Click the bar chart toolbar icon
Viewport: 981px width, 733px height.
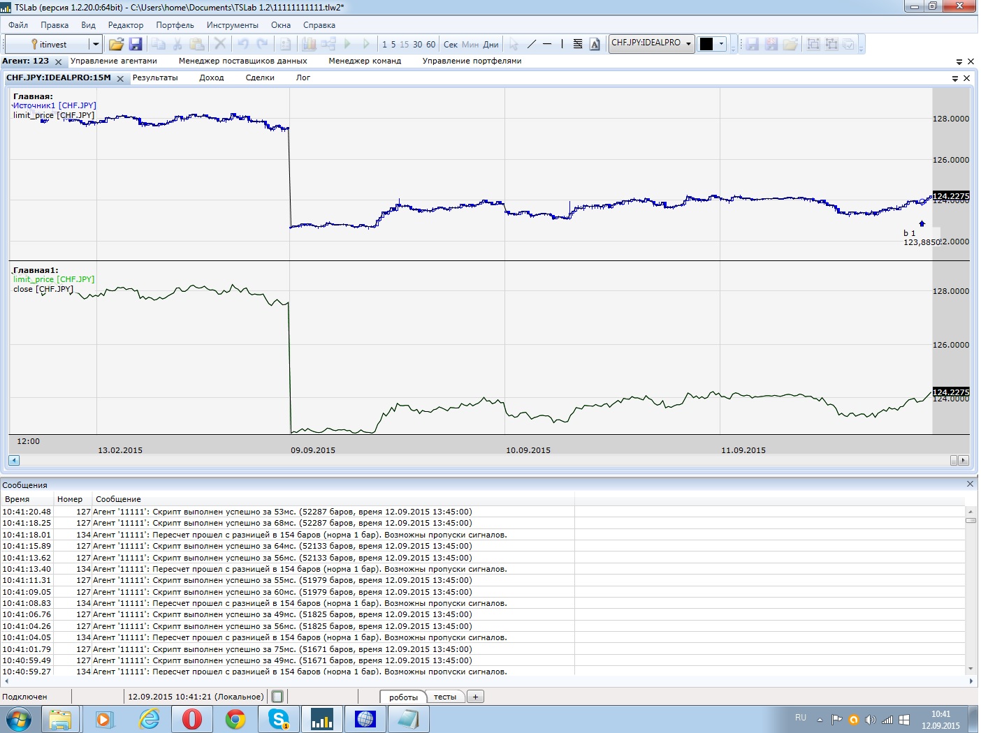coord(309,44)
